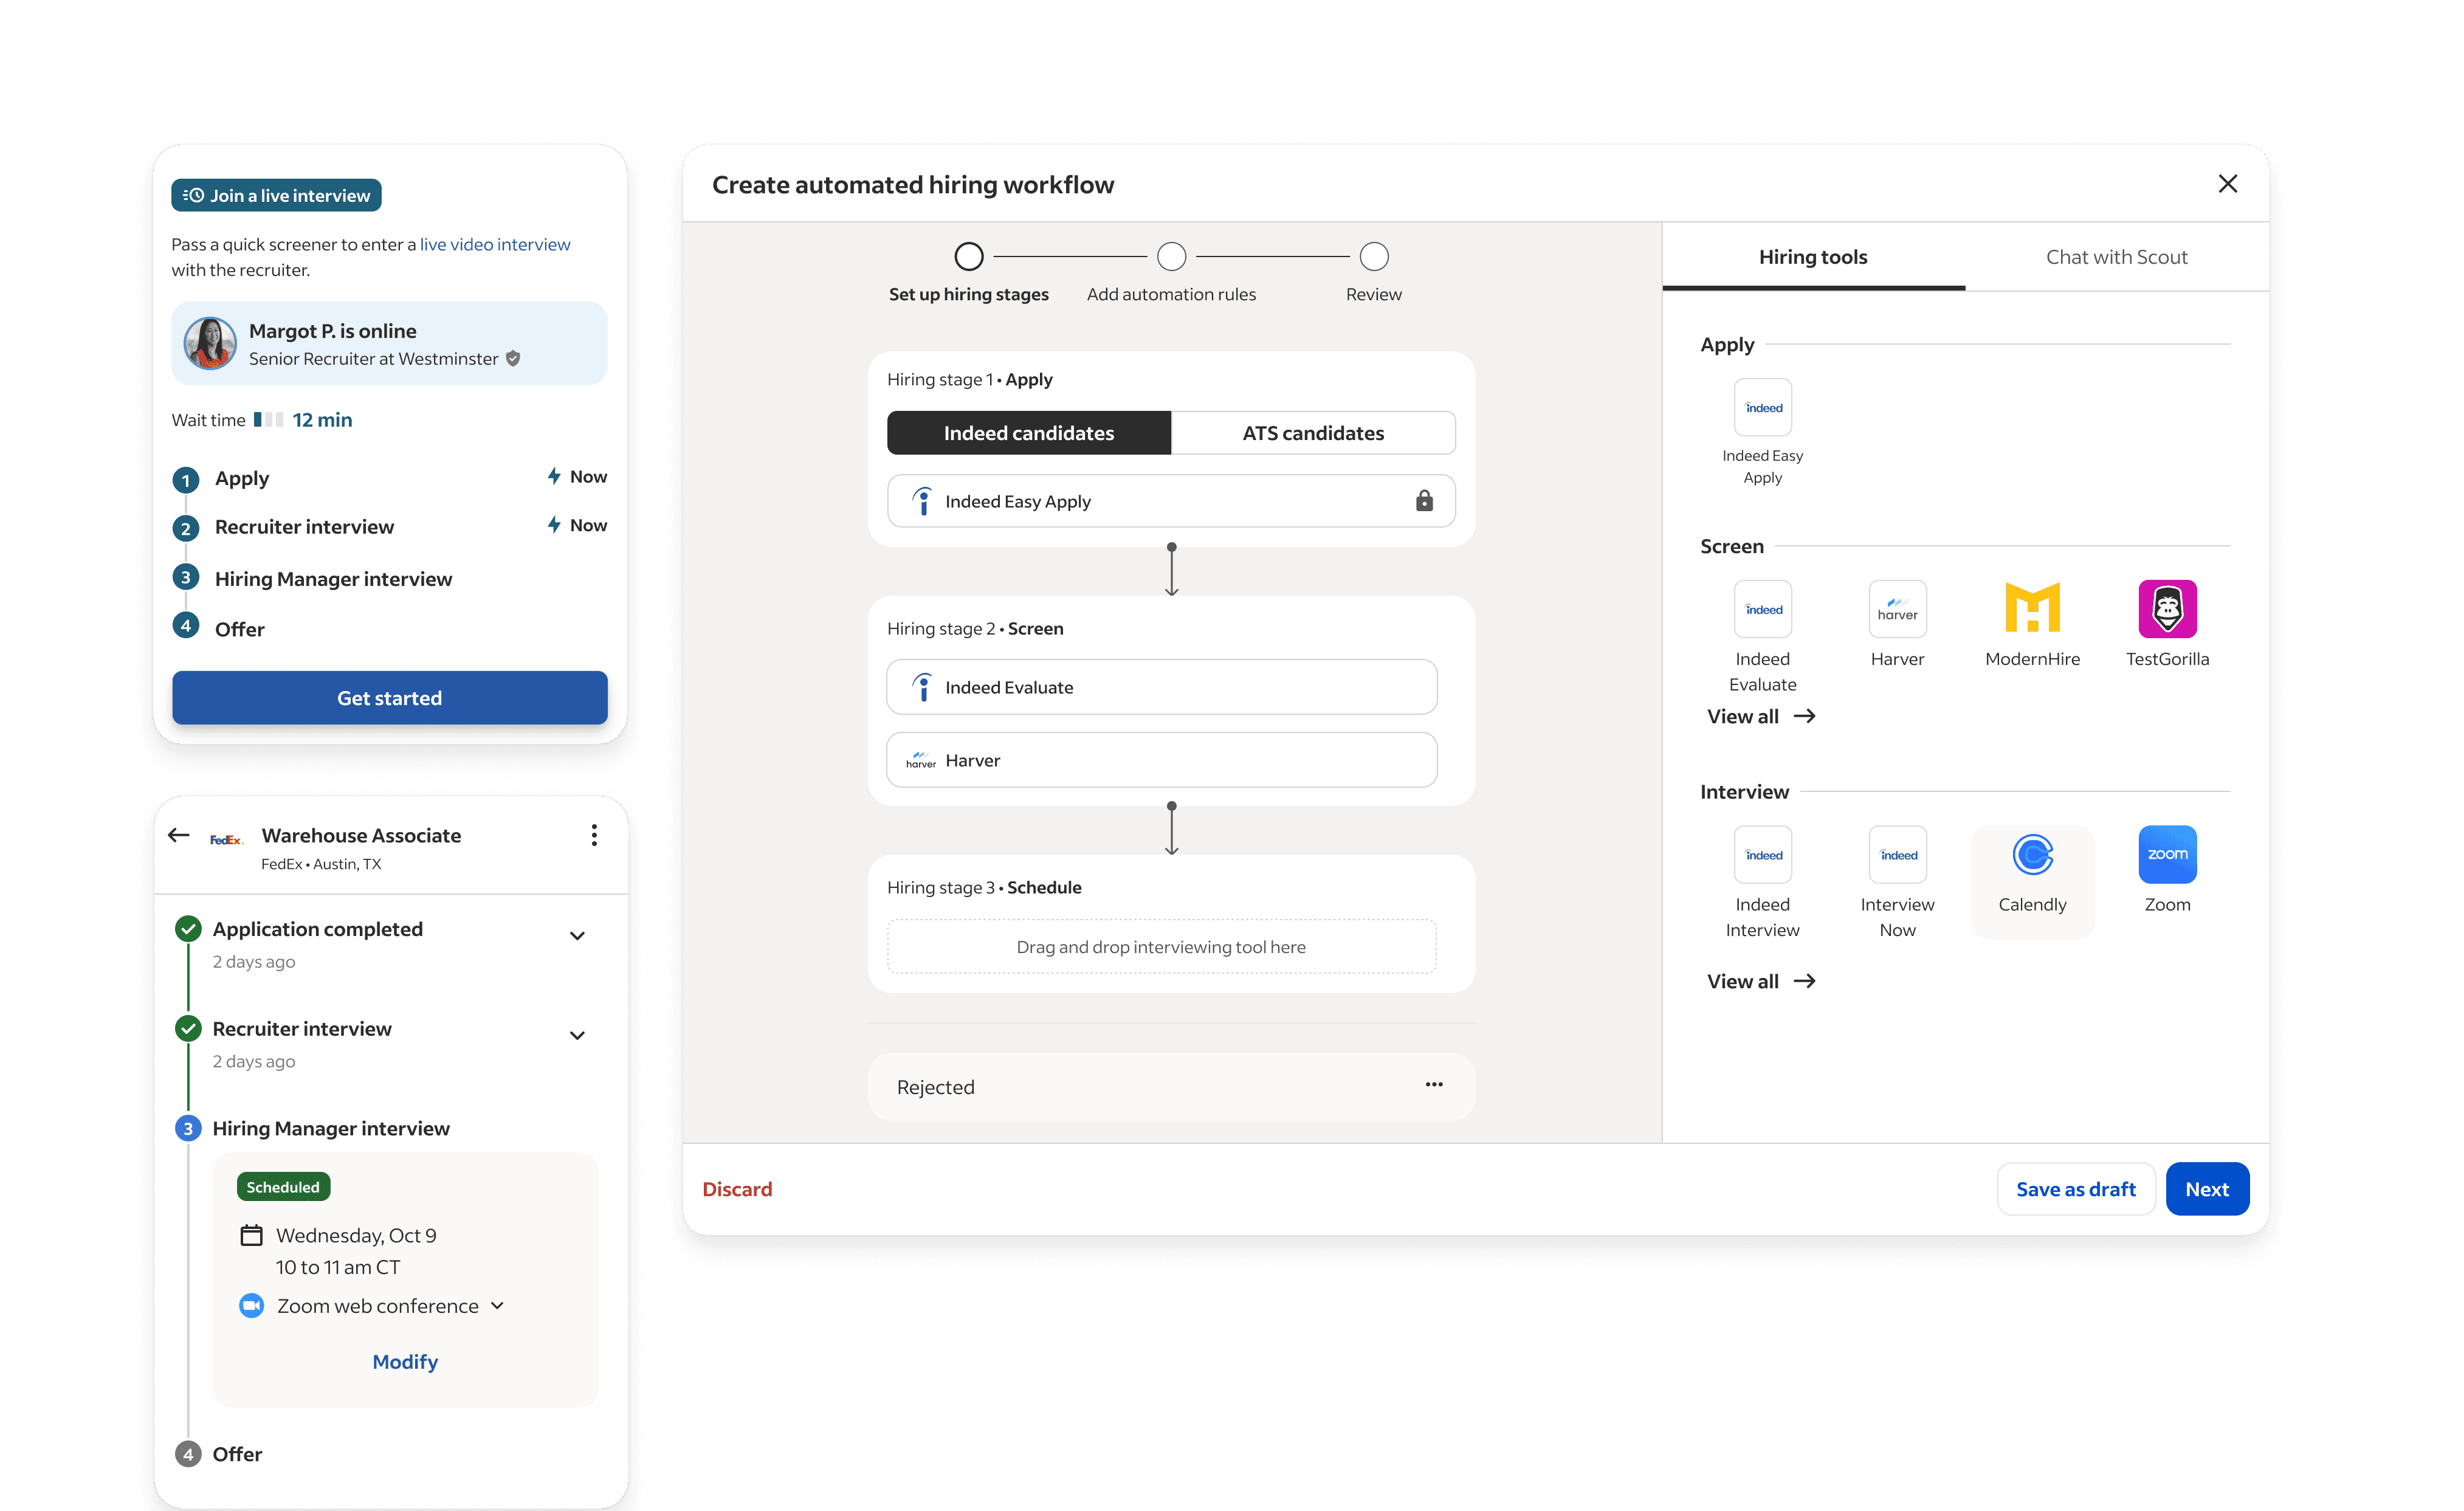Expand Application completed details chevron
Screen dimensions: 2464x1511
coord(577,936)
